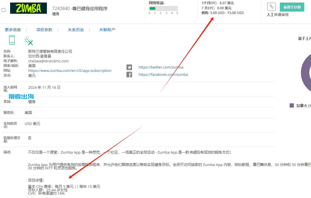Click the 基本 CPA 费率 line
The height and width of the screenshot is (198, 311).
pyautogui.click(x=64, y=186)
